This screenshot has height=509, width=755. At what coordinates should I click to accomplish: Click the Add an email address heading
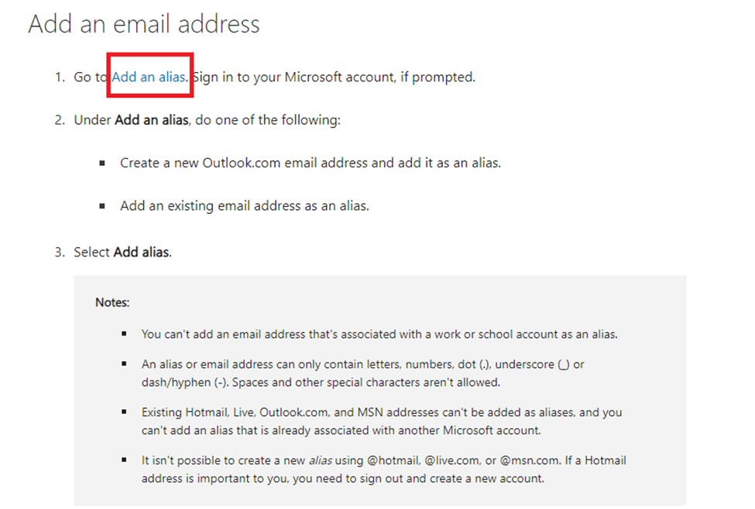tap(143, 23)
